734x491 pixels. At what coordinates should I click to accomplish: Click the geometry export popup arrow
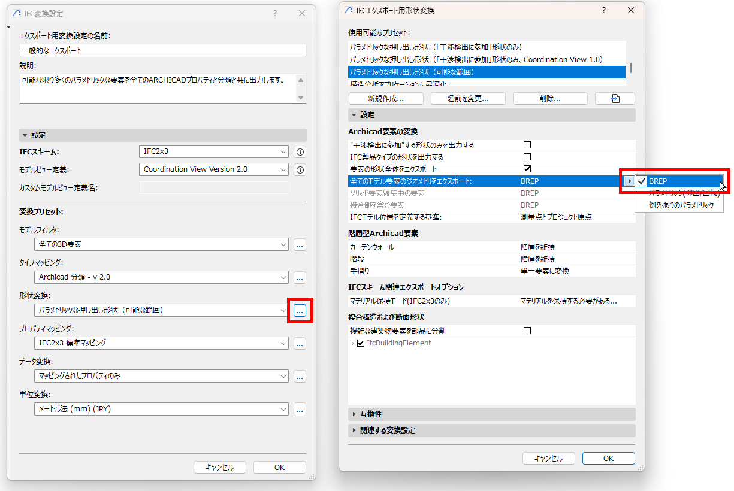(630, 181)
